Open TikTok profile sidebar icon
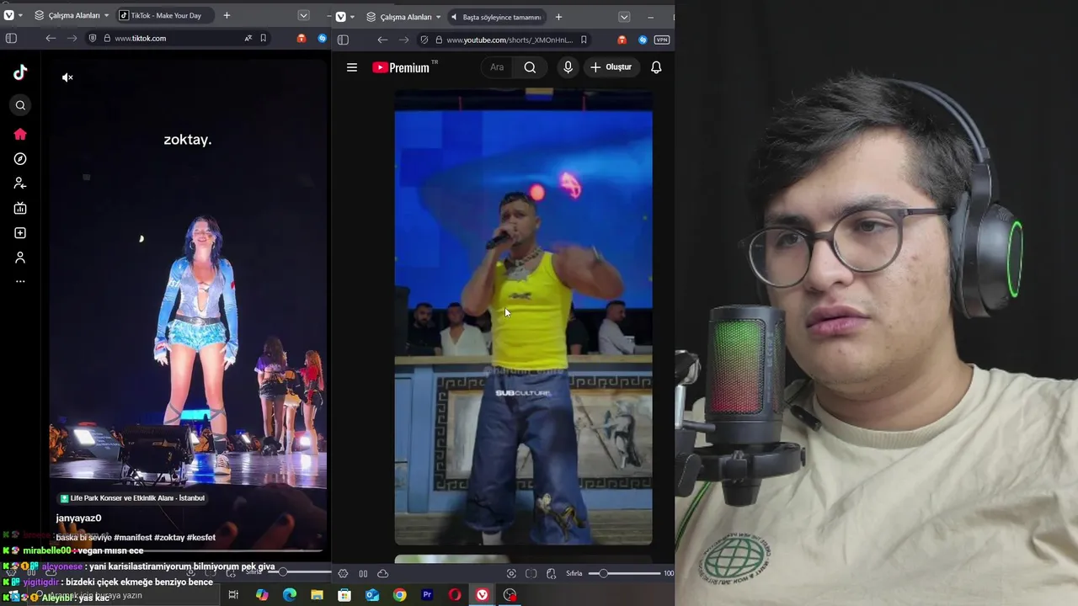Screen dimensions: 1078x606 20,258
